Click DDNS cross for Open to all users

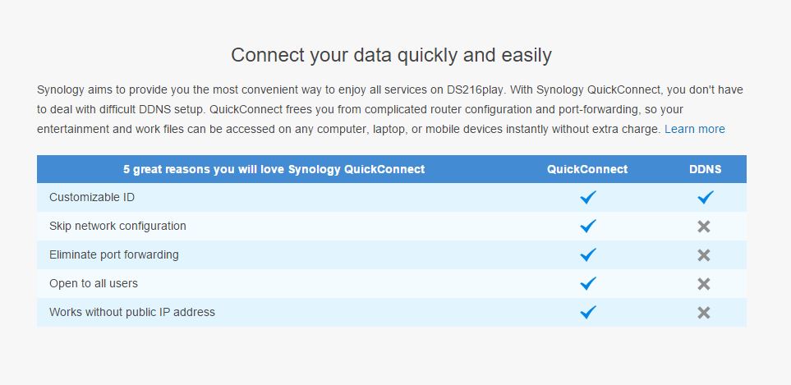[704, 284]
